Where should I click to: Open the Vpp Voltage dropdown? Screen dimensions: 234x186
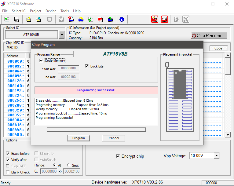pos(217,155)
